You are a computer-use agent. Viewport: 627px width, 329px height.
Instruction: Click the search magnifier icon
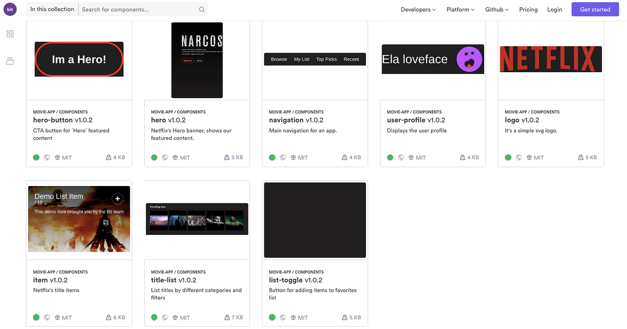(202, 9)
